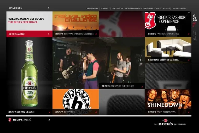Click Beck's Festival Video Challenge caption

[74, 34]
